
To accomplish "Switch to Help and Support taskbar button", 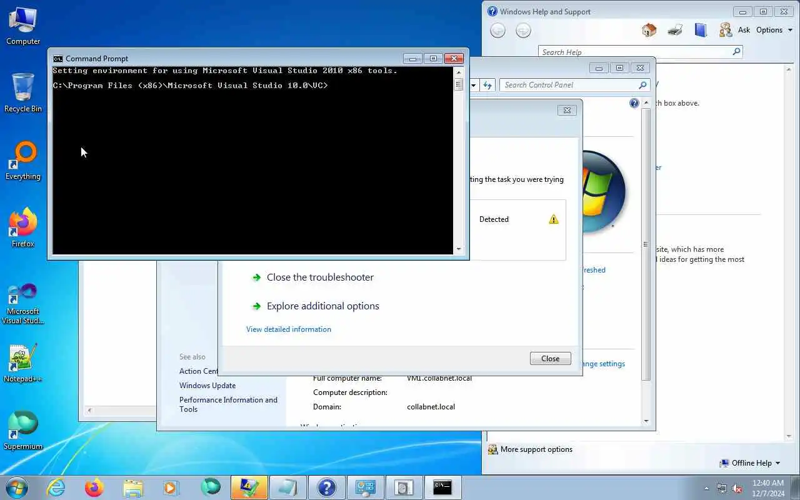I will click(326, 487).
